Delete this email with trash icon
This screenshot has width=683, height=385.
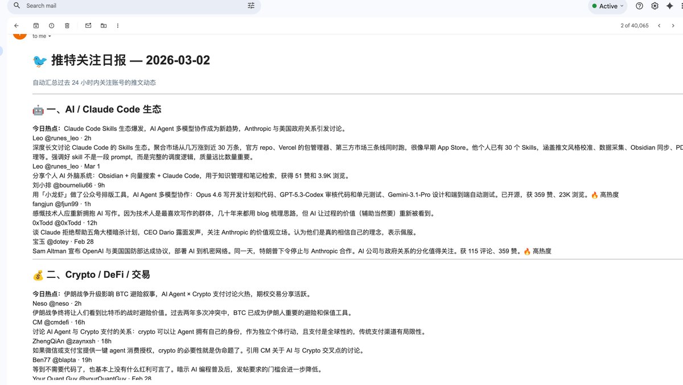pyautogui.click(x=67, y=26)
